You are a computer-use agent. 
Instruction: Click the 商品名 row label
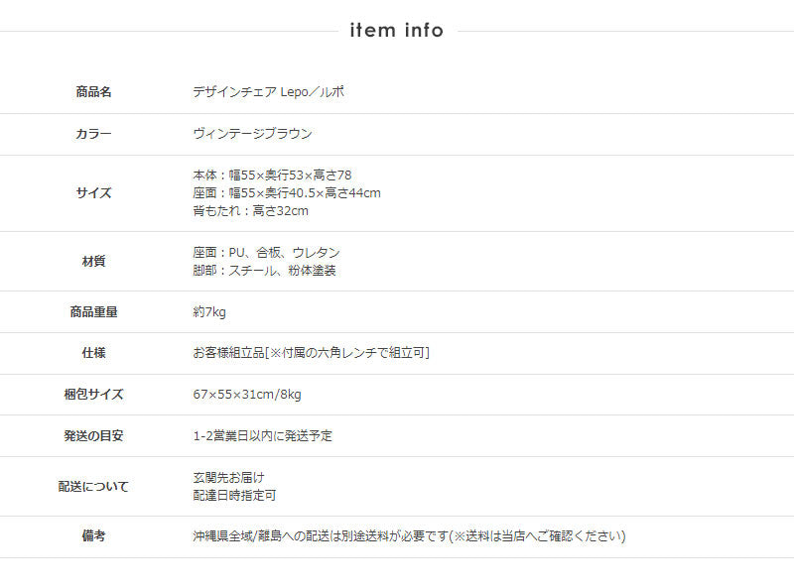pyautogui.click(x=93, y=92)
